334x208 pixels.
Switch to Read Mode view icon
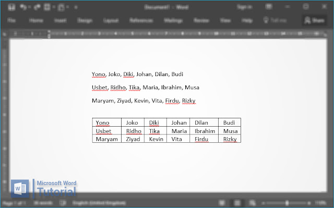pyautogui.click(x=222, y=203)
